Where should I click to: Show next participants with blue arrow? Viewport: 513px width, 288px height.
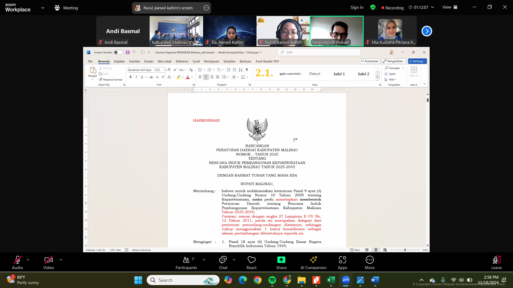point(427,31)
